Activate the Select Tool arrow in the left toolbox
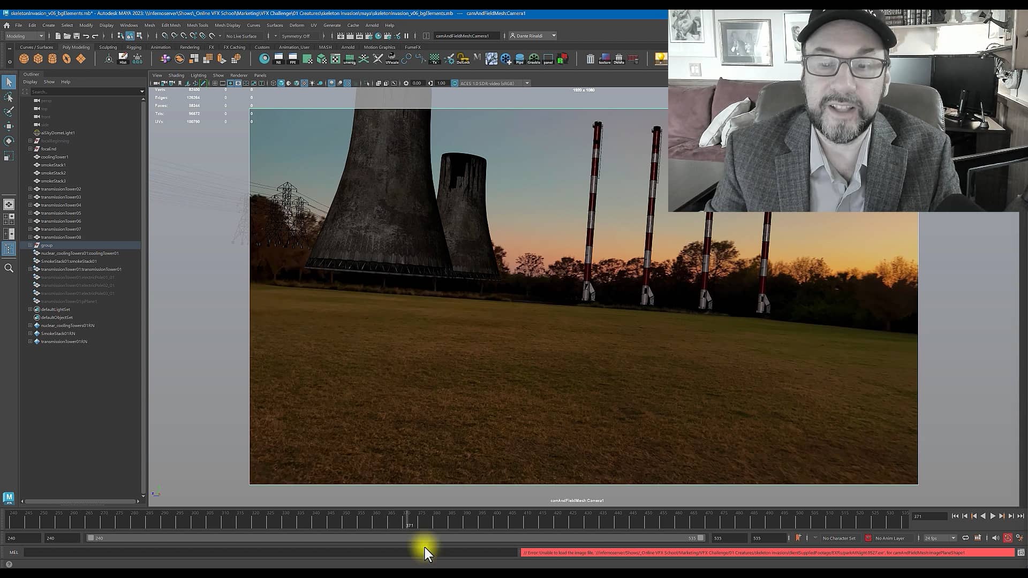 coord(9,82)
